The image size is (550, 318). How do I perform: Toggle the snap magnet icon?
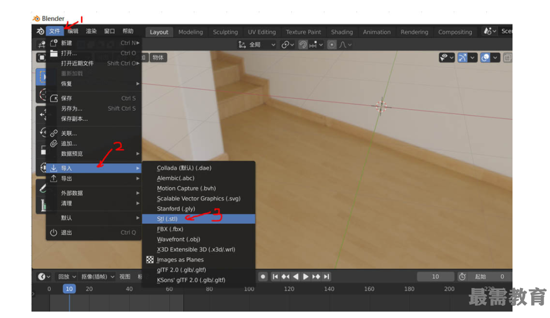tap(303, 44)
